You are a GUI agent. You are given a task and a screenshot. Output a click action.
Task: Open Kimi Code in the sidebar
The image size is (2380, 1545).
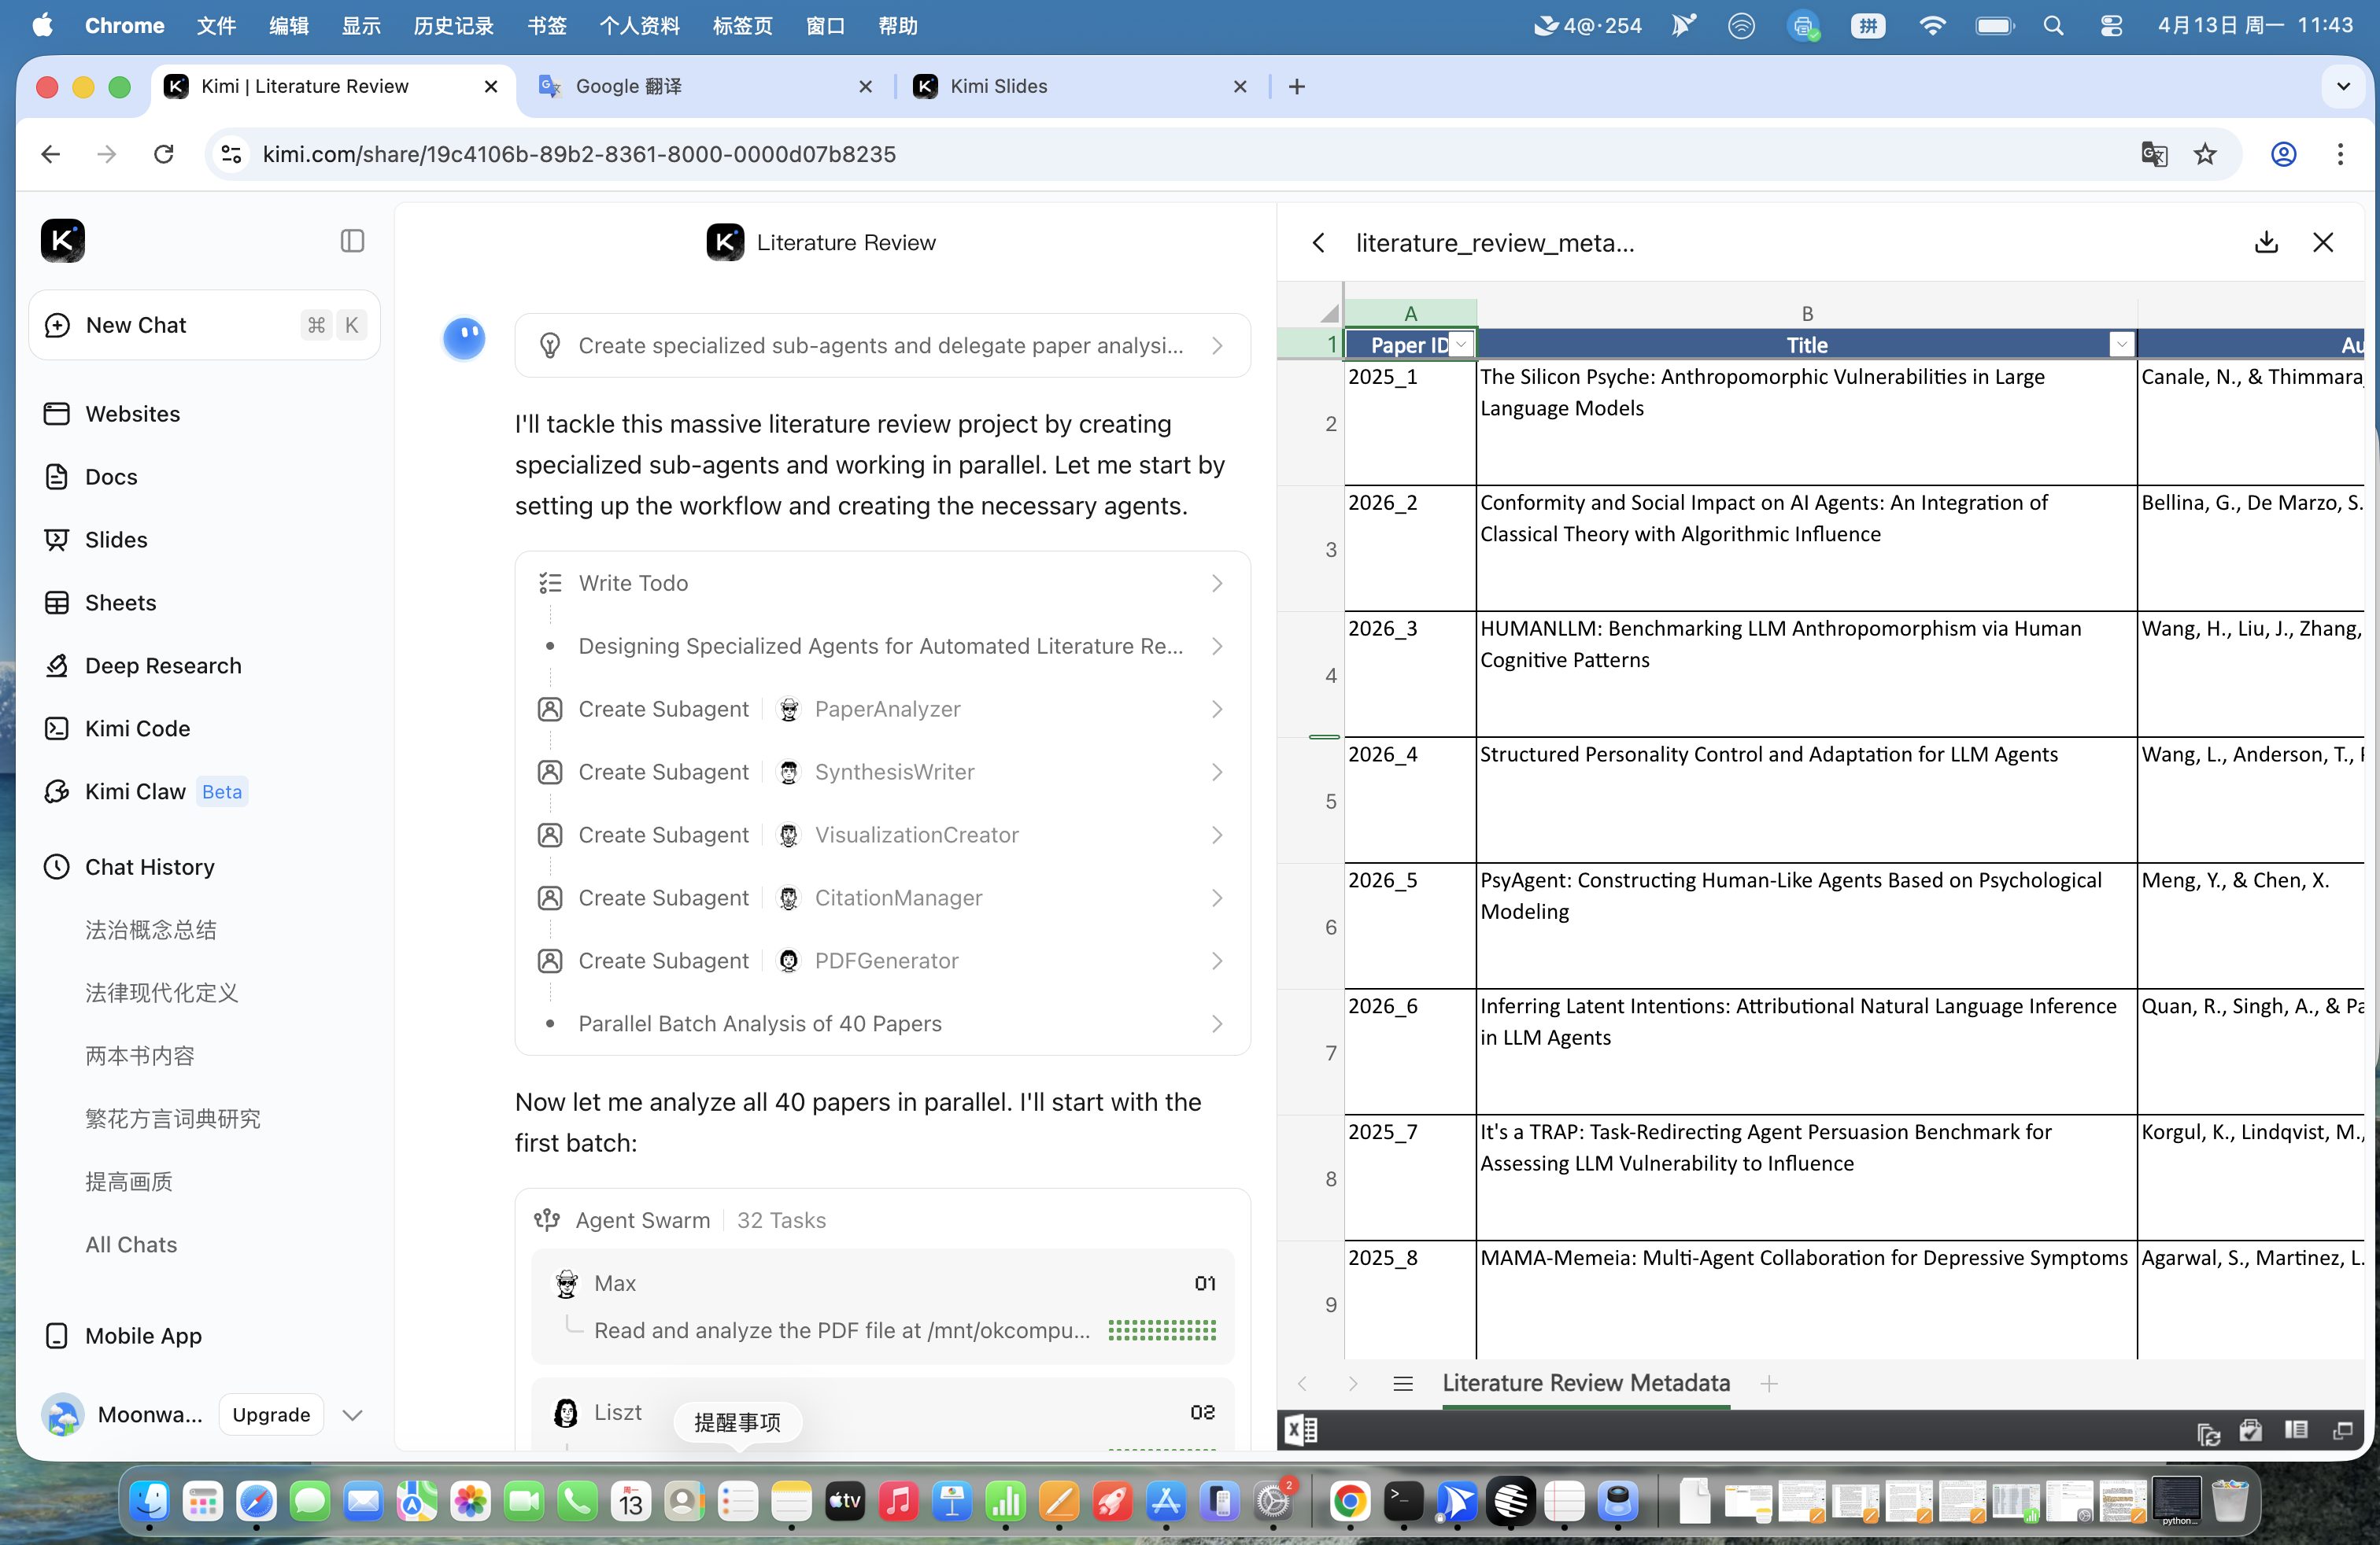click(137, 728)
